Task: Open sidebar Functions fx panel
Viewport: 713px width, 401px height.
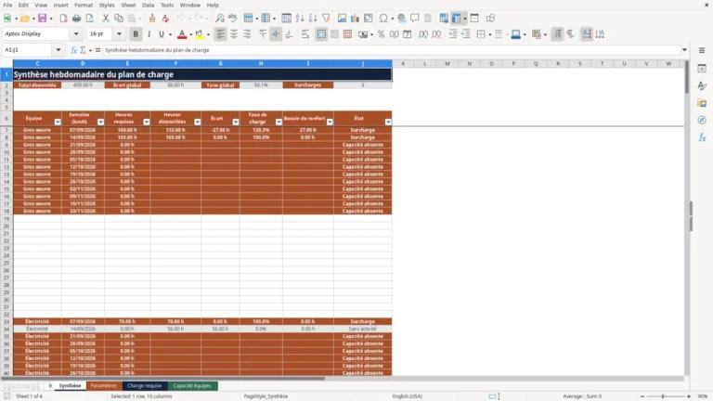Action: click(702, 137)
